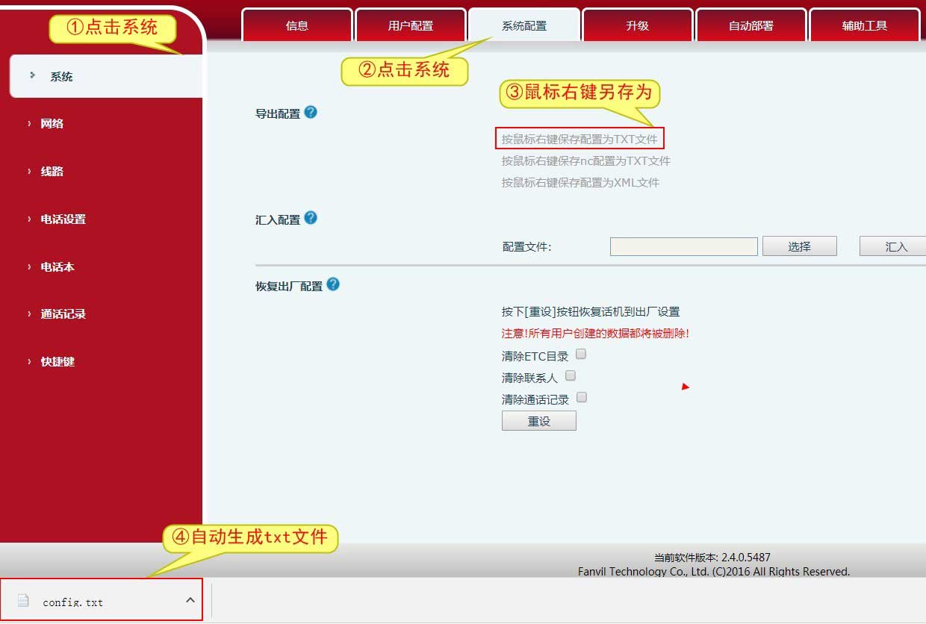
Task: Open the 导出配置 help icon
Action: 310,112
